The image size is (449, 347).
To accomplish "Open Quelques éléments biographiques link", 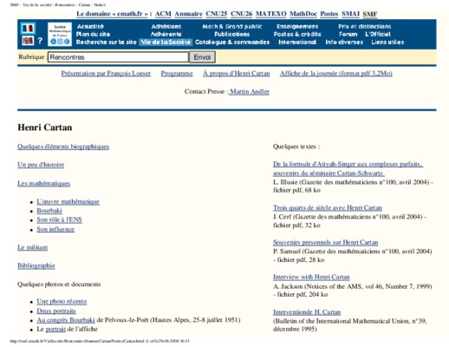I will (63, 147).
